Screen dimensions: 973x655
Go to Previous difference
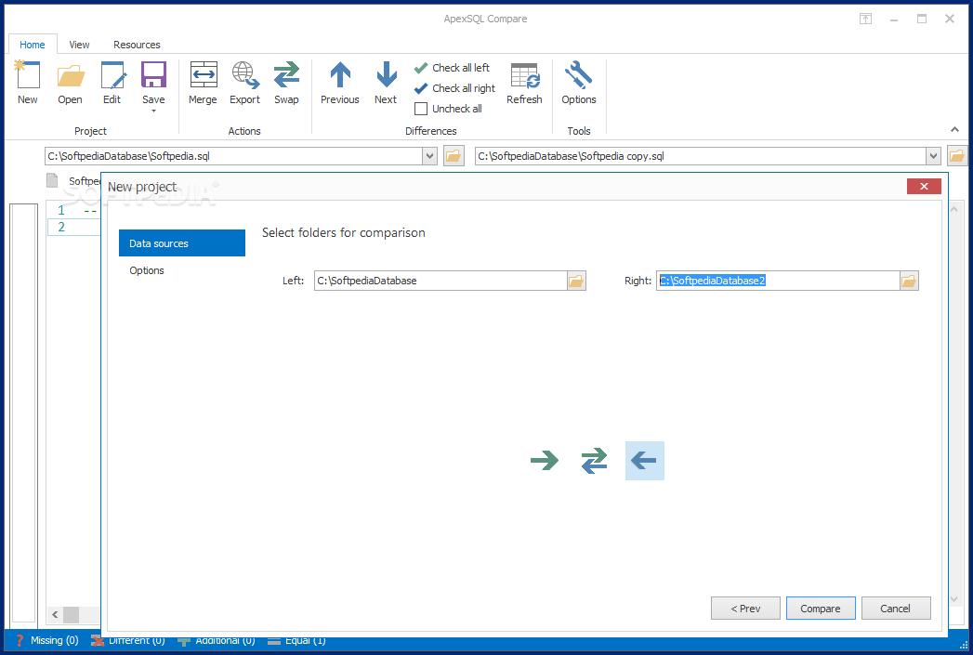(340, 83)
